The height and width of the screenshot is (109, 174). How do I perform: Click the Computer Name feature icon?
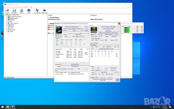[x=49, y=19]
